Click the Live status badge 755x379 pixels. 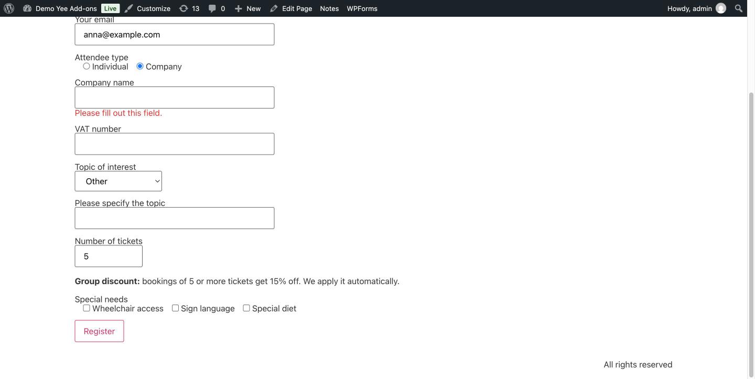coord(110,8)
